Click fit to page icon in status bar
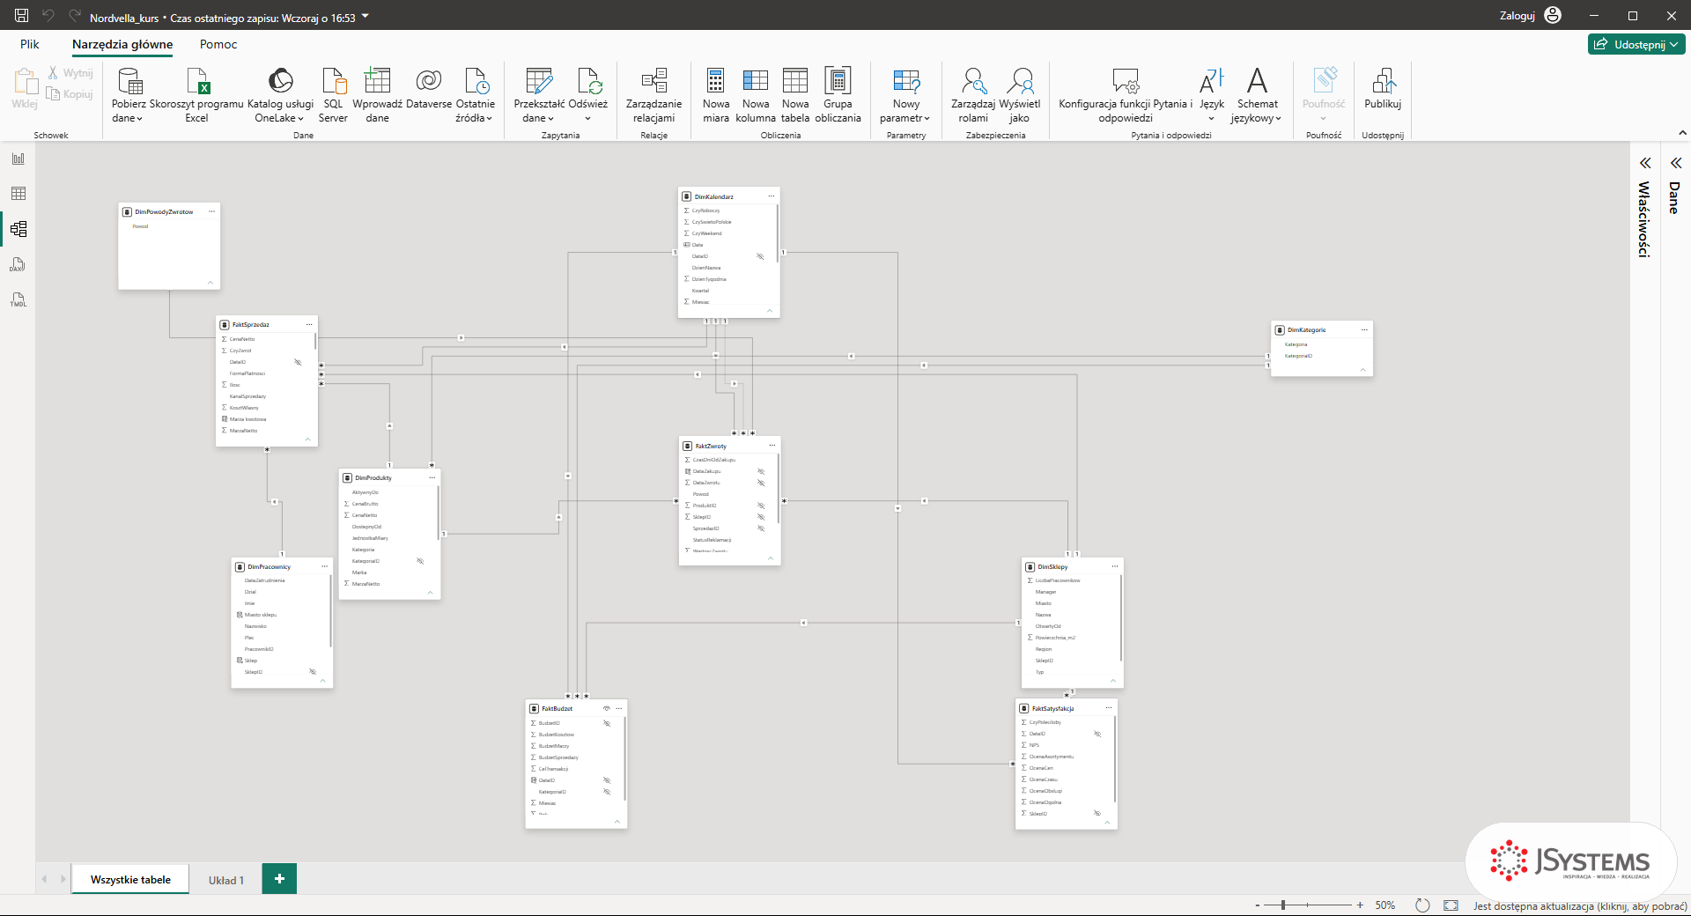Screen dimensions: 1691x916 tap(1451, 905)
